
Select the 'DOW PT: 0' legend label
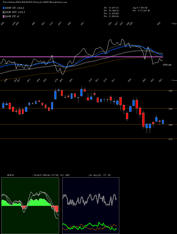pos(12,16)
